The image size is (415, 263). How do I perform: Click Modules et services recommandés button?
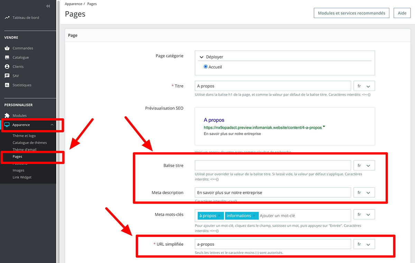pyautogui.click(x=351, y=13)
